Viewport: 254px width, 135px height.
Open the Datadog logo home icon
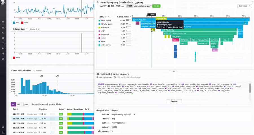3,2
